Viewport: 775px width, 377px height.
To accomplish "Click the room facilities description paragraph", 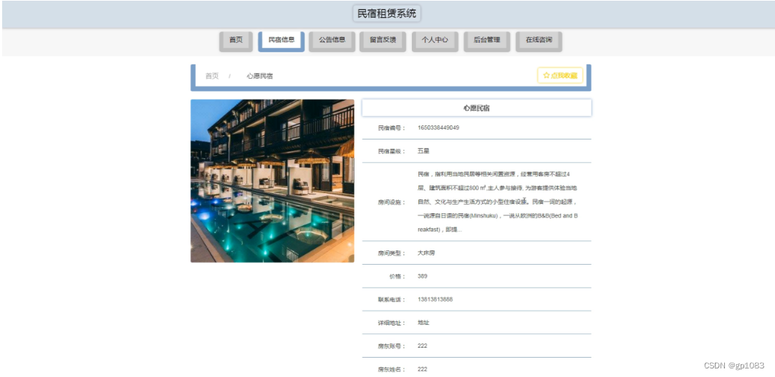I will (498, 202).
